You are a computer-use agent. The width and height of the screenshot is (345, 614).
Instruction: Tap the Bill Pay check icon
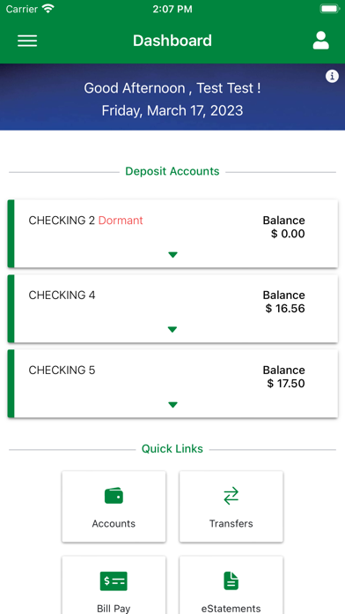[x=114, y=581]
